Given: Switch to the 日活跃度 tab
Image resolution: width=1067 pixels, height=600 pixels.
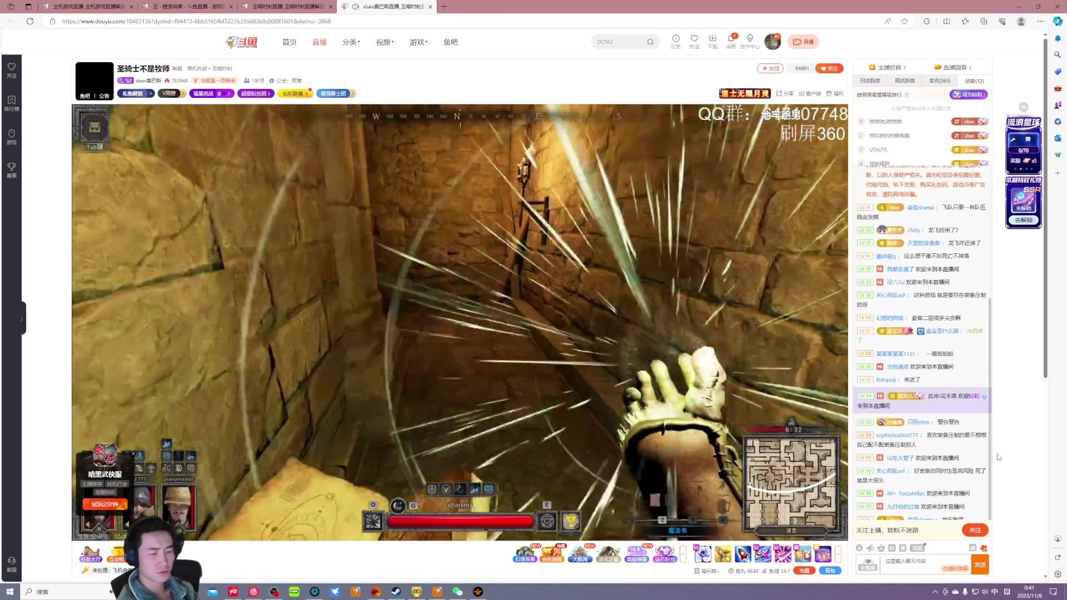Looking at the screenshot, I should (x=870, y=81).
